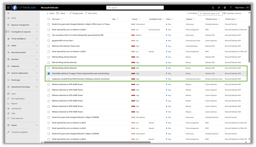Image resolution: width=256 pixels, height=147 pixels.
Task: Click the horizontal scrollbar under alerts table
Action: click(x=97, y=142)
